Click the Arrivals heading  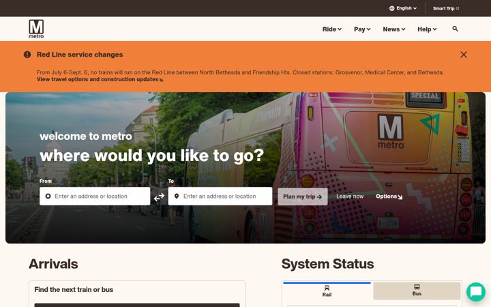tap(53, 264)
